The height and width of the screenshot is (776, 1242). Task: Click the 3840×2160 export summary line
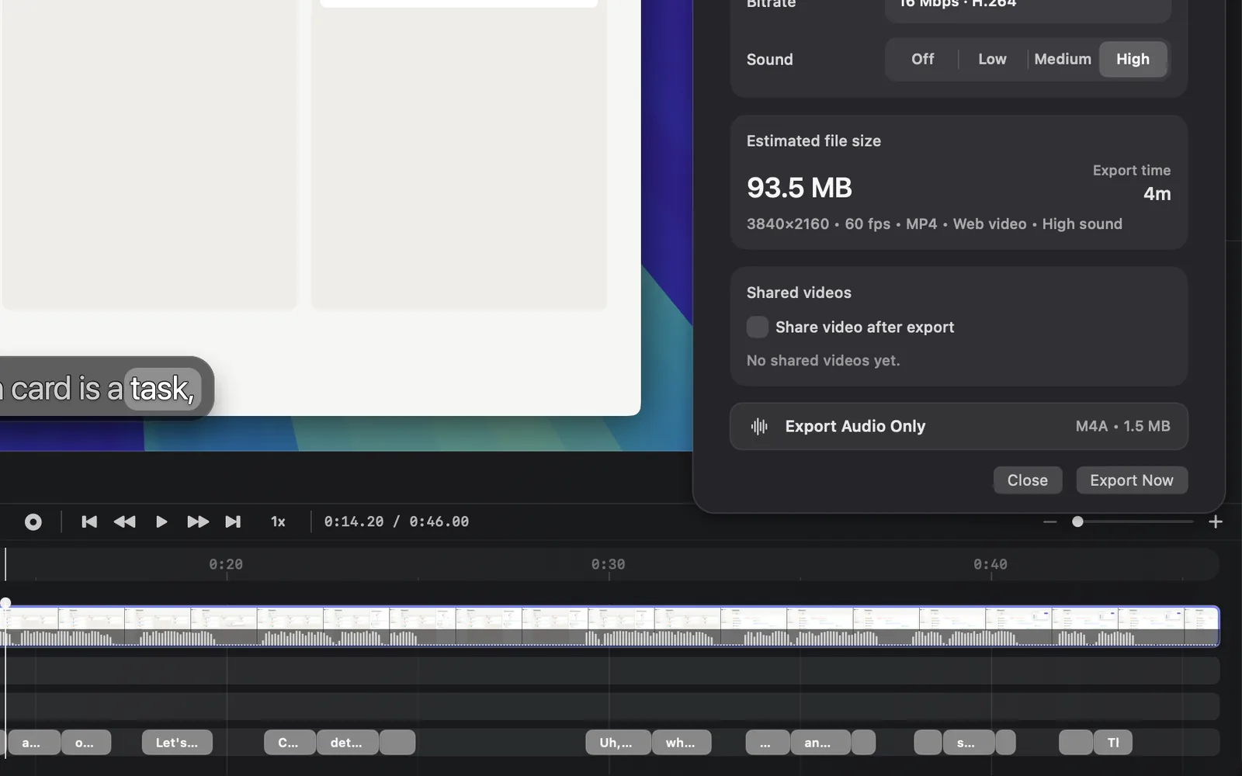click(935, 223)
